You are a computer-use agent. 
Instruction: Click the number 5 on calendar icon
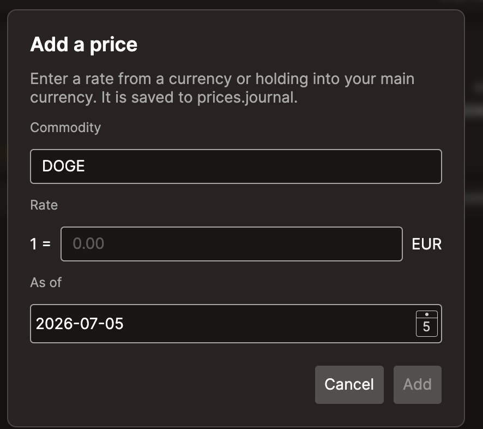pos(427,326)
